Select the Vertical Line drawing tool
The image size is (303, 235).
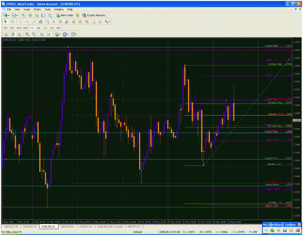coord(20,22)
